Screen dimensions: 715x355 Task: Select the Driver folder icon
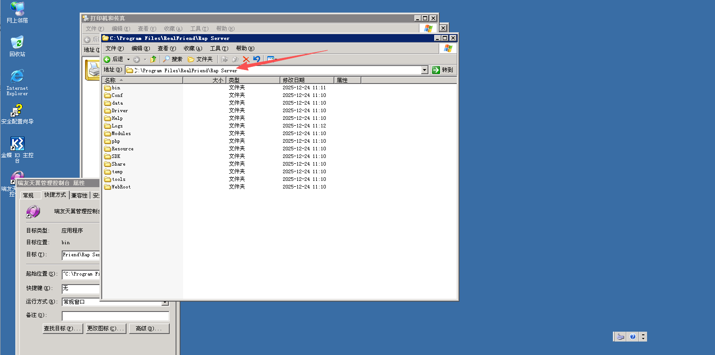coord(108,111)
